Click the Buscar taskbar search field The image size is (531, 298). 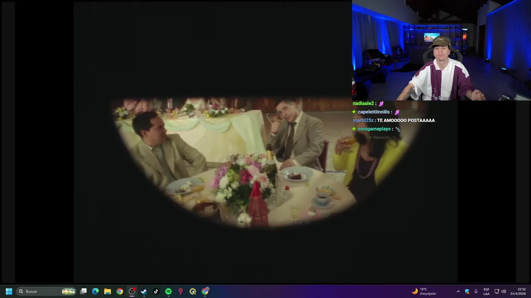46,291
